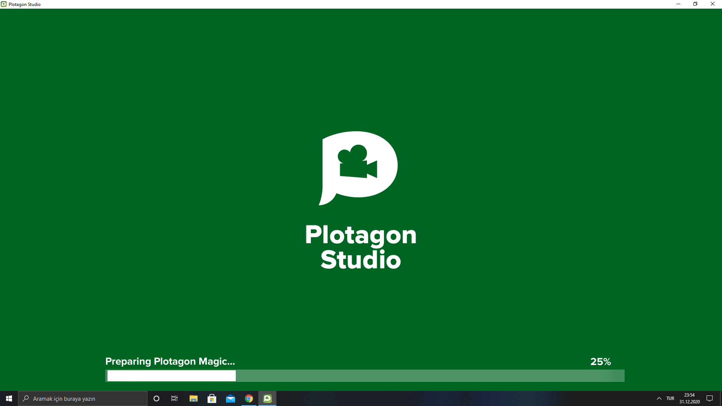Open the clock and date flyout
Viewport: 722px width, 406px height.
click(689, 398)
